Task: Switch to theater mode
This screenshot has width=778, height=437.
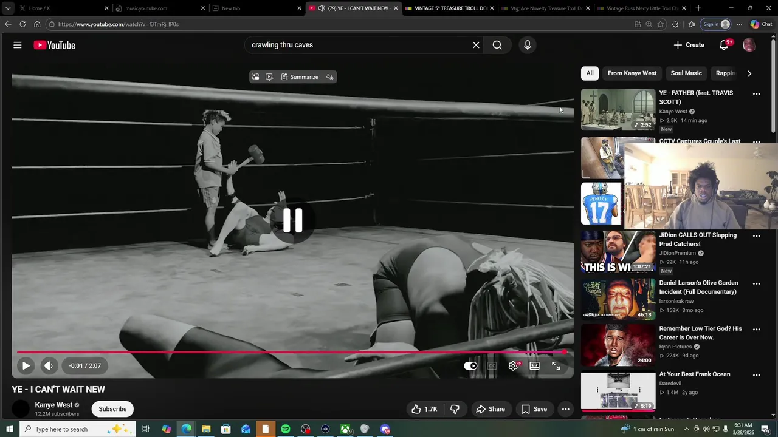Action: coord(534,366)
